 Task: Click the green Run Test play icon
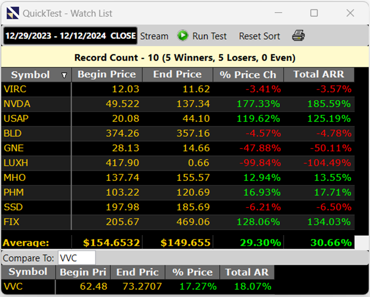click(x=183, y=36)
